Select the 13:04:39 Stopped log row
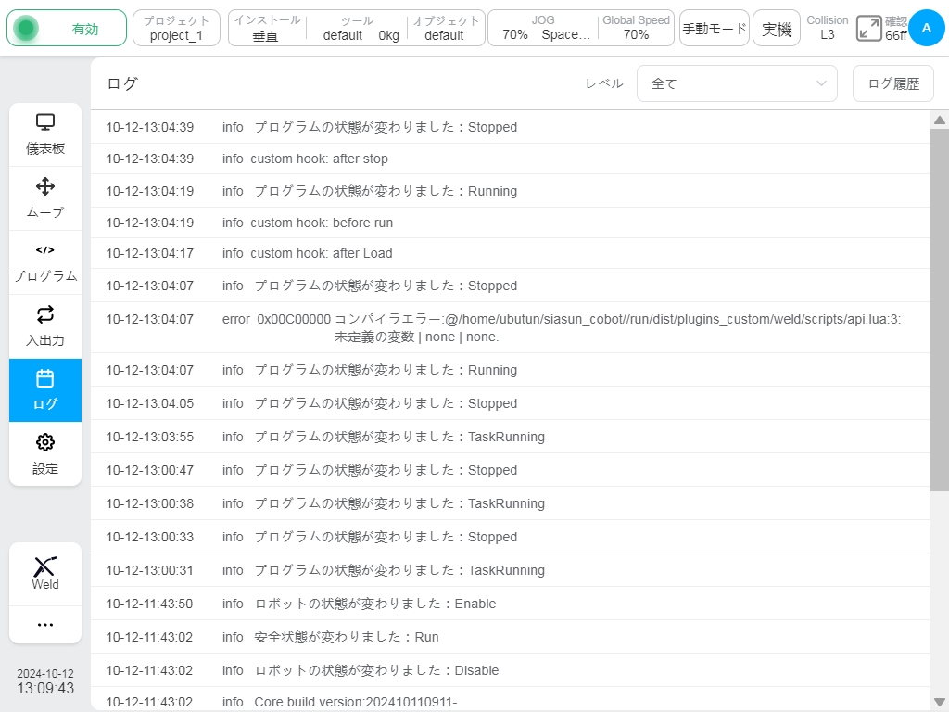Image resolution: width=949 pixels, height=712 pixels. [511, 127]
